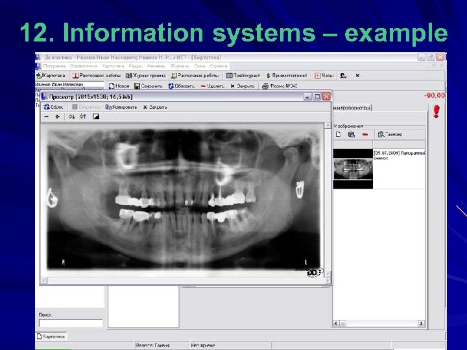The height and width of the screenshot is (350, 467).
Task: Click down arrow of viewer vertical scrollbar
Action: [x=328, y=274]
